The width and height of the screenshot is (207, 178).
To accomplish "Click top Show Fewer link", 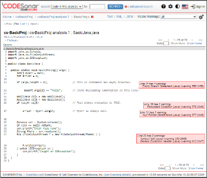I will (194, 43).
